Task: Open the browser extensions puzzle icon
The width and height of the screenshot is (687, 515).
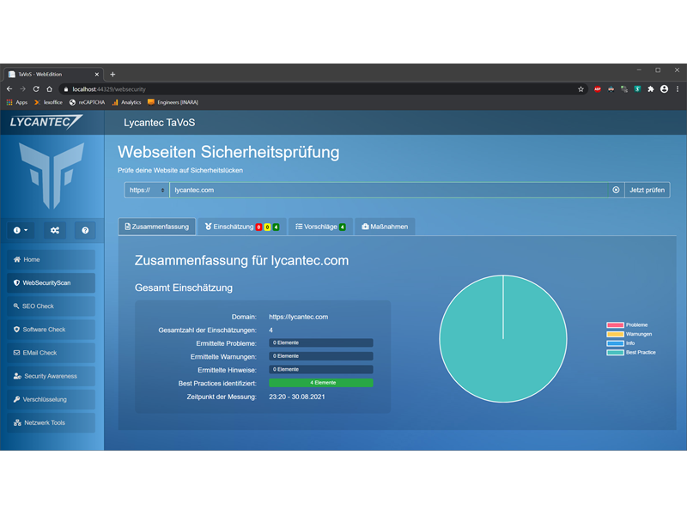Action: pos(651,89)
